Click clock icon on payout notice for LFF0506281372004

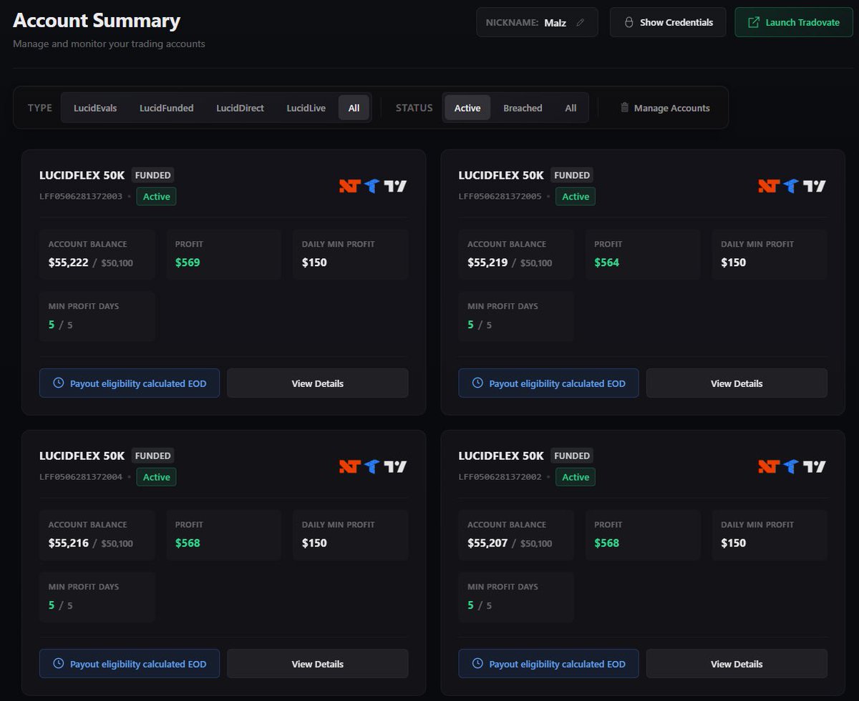tap(59, 663)
